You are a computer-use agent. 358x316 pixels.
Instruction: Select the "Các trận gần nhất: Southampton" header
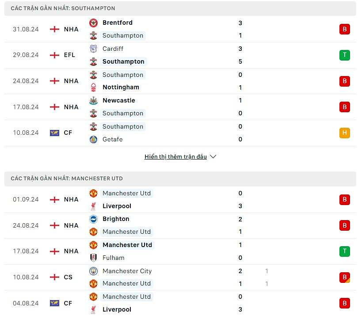tap(63, 8)
